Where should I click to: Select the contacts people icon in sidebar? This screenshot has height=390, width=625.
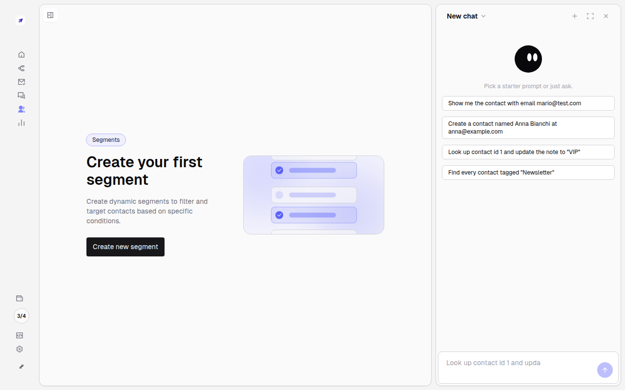coord(21,109)
